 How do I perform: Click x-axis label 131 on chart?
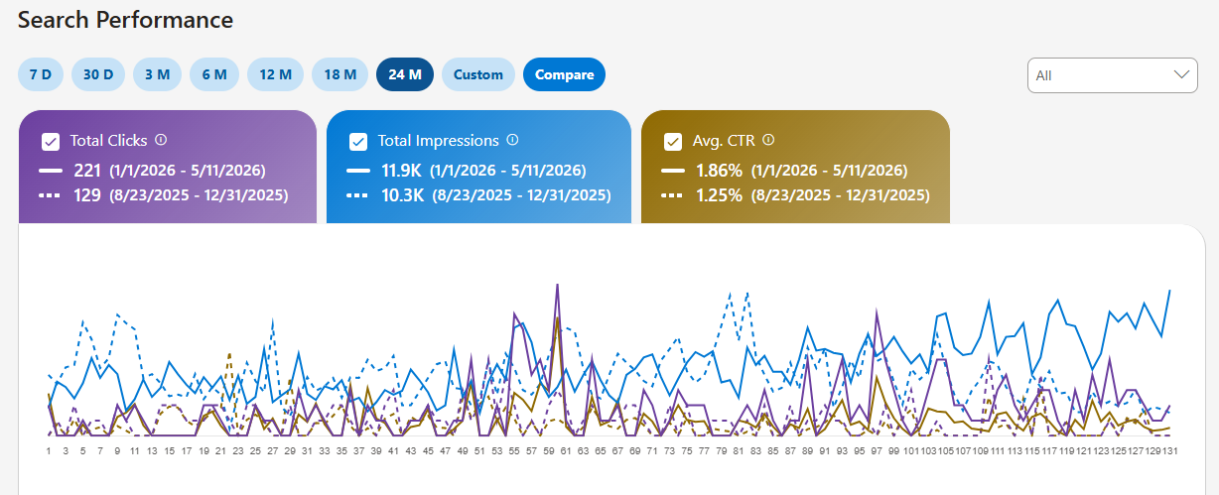click(1169, 450)
